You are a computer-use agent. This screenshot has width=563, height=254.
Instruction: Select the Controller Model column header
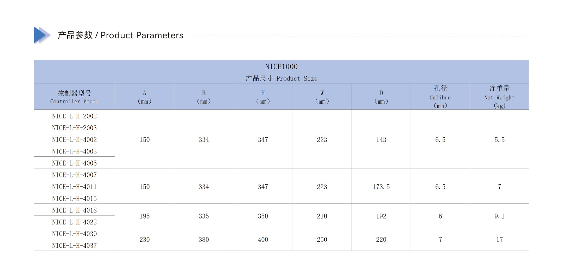[74, 97]
